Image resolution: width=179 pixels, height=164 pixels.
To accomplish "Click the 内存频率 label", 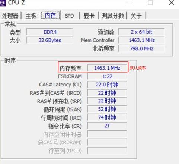I will 71,68.
